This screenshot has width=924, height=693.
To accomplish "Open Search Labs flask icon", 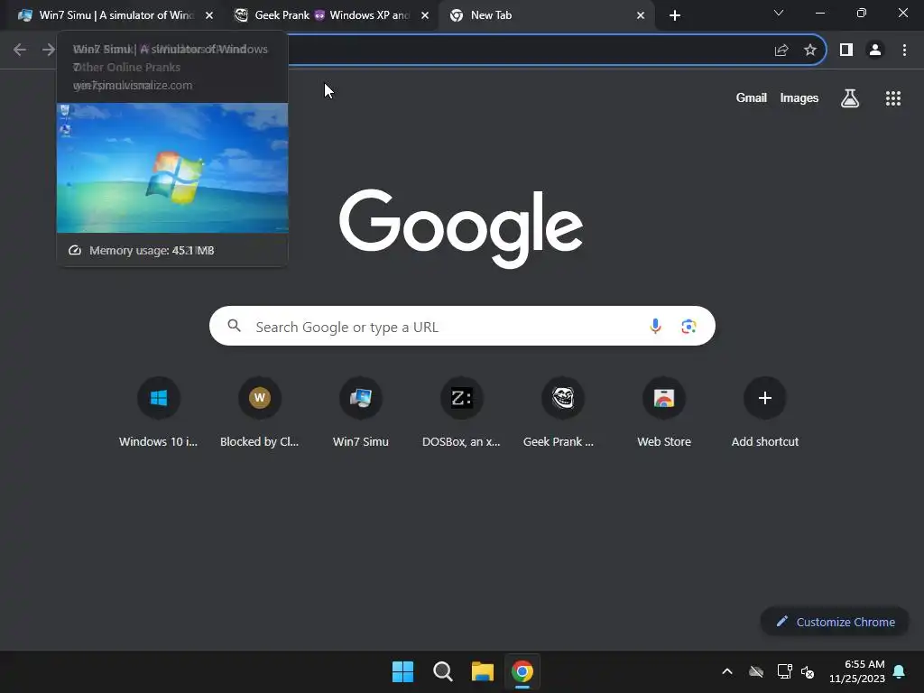I will point(850,97).
